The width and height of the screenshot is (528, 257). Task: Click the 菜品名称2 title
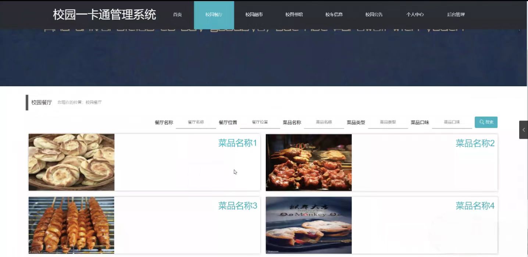click(x=475, y=143)
